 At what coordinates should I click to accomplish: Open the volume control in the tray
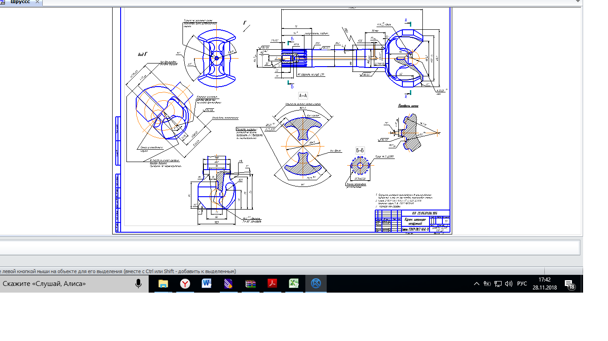point(509,284)
